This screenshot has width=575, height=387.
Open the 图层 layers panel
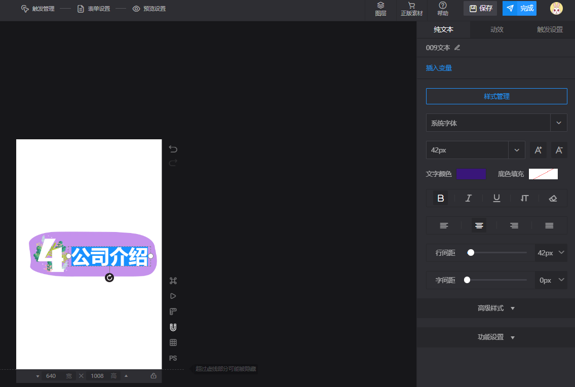[380, 9]
